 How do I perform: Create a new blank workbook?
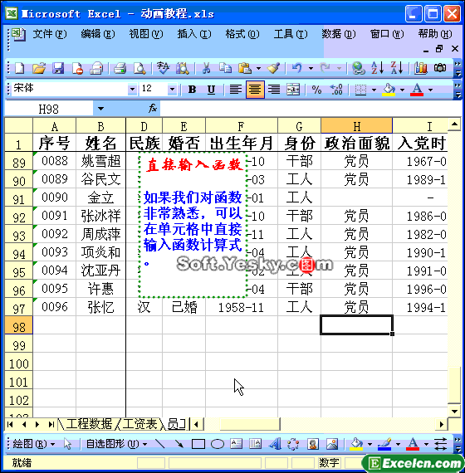click(19, 68)
